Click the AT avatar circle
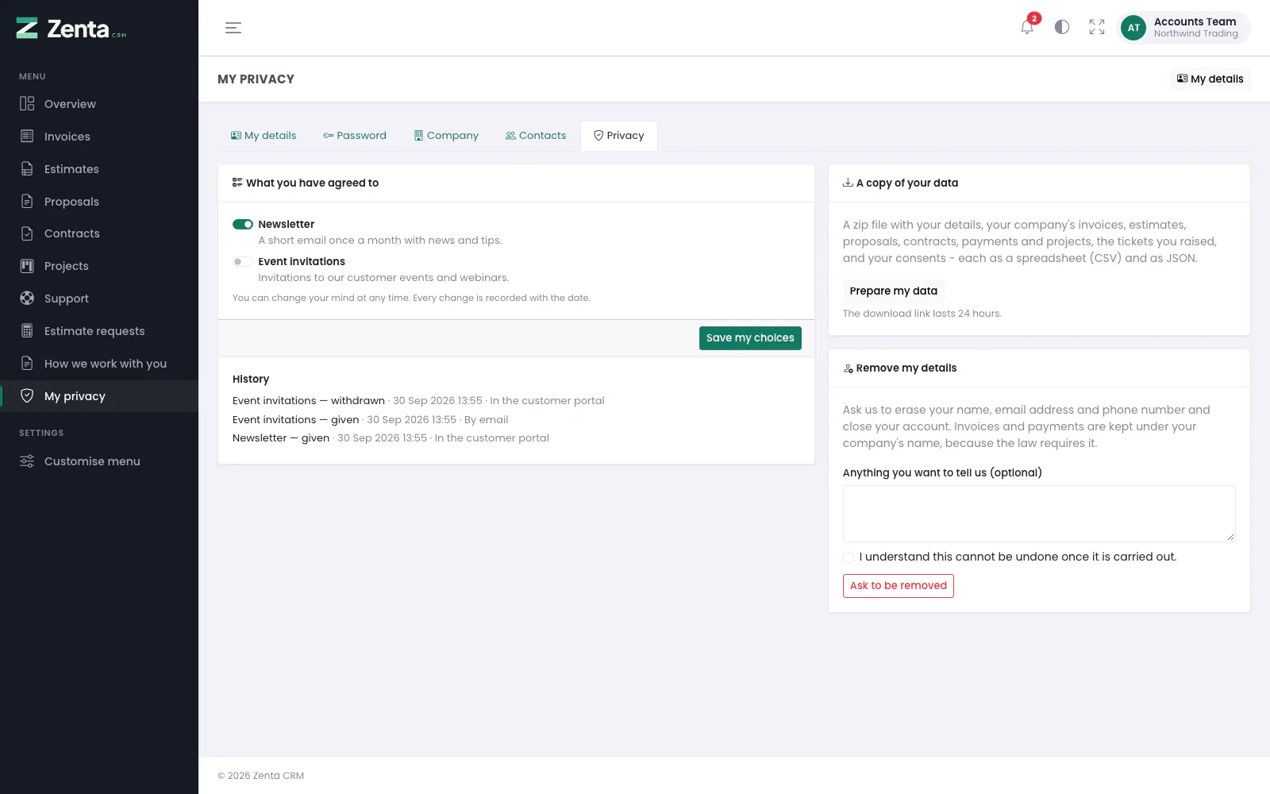The height and width of the screenshot is (794, 1270). (x=1133, y=28)
